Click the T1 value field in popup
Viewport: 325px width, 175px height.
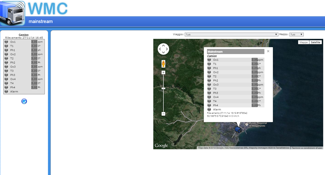click(x=254, y=64)
